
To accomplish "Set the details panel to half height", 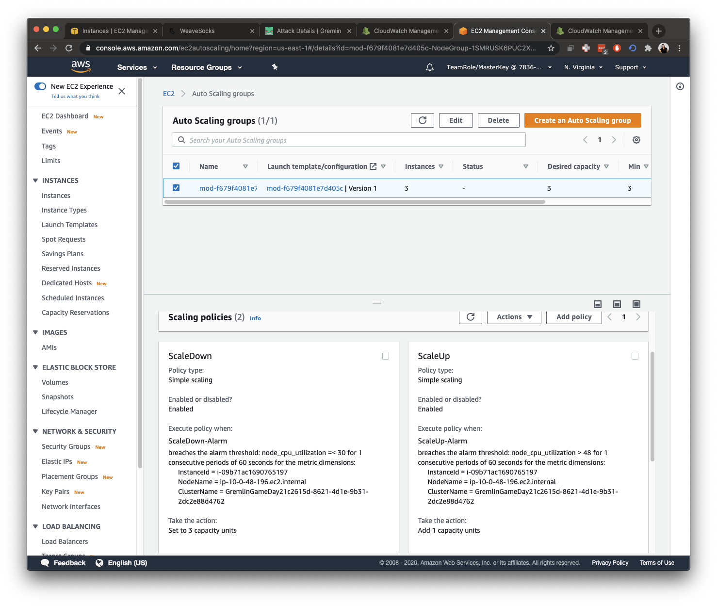I will point(617,304).
